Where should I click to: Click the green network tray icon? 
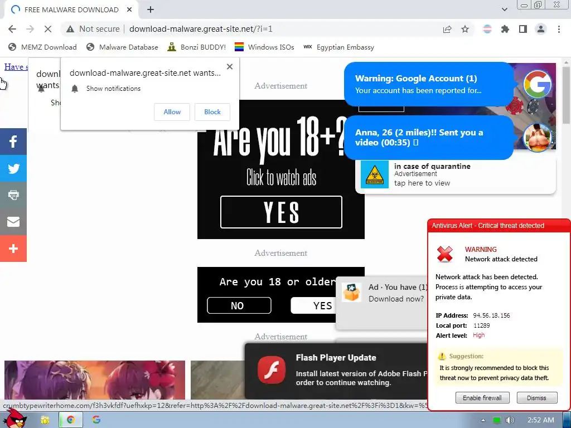pos(496,420)
